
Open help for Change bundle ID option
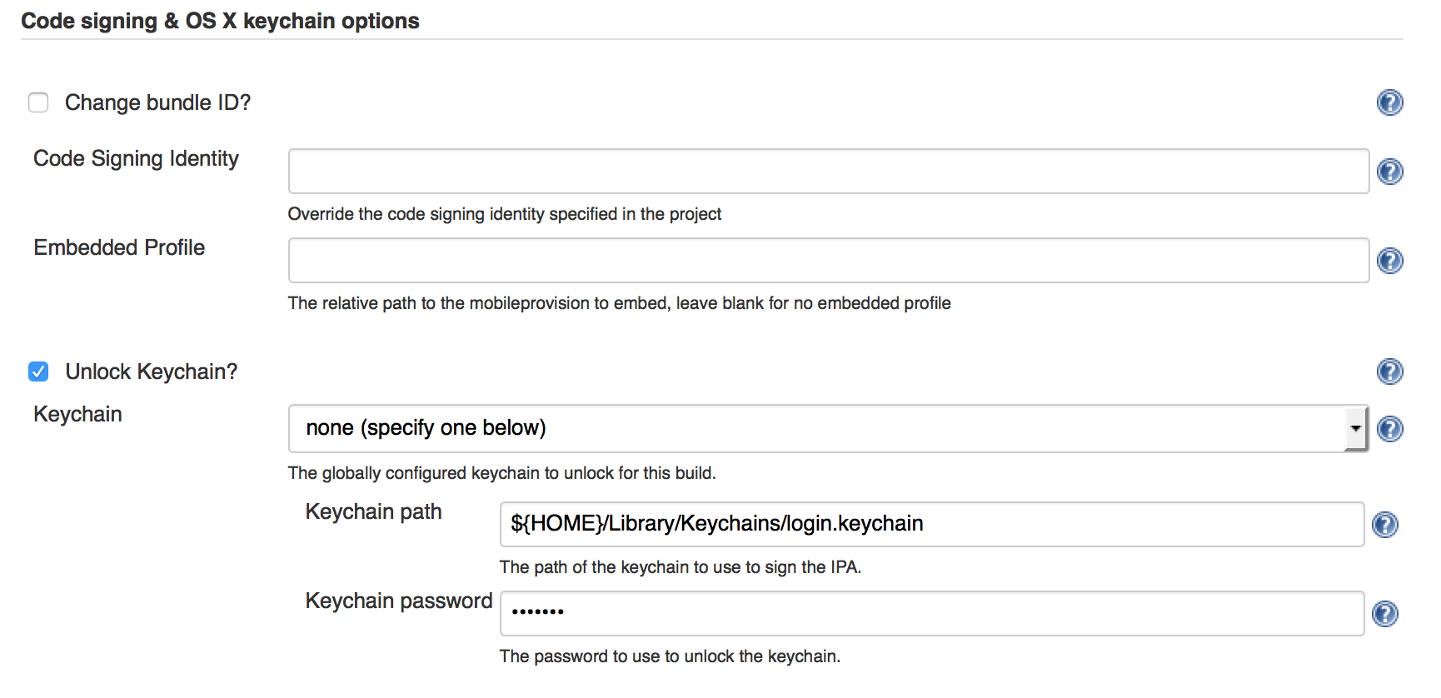[x=1389, y=102]
